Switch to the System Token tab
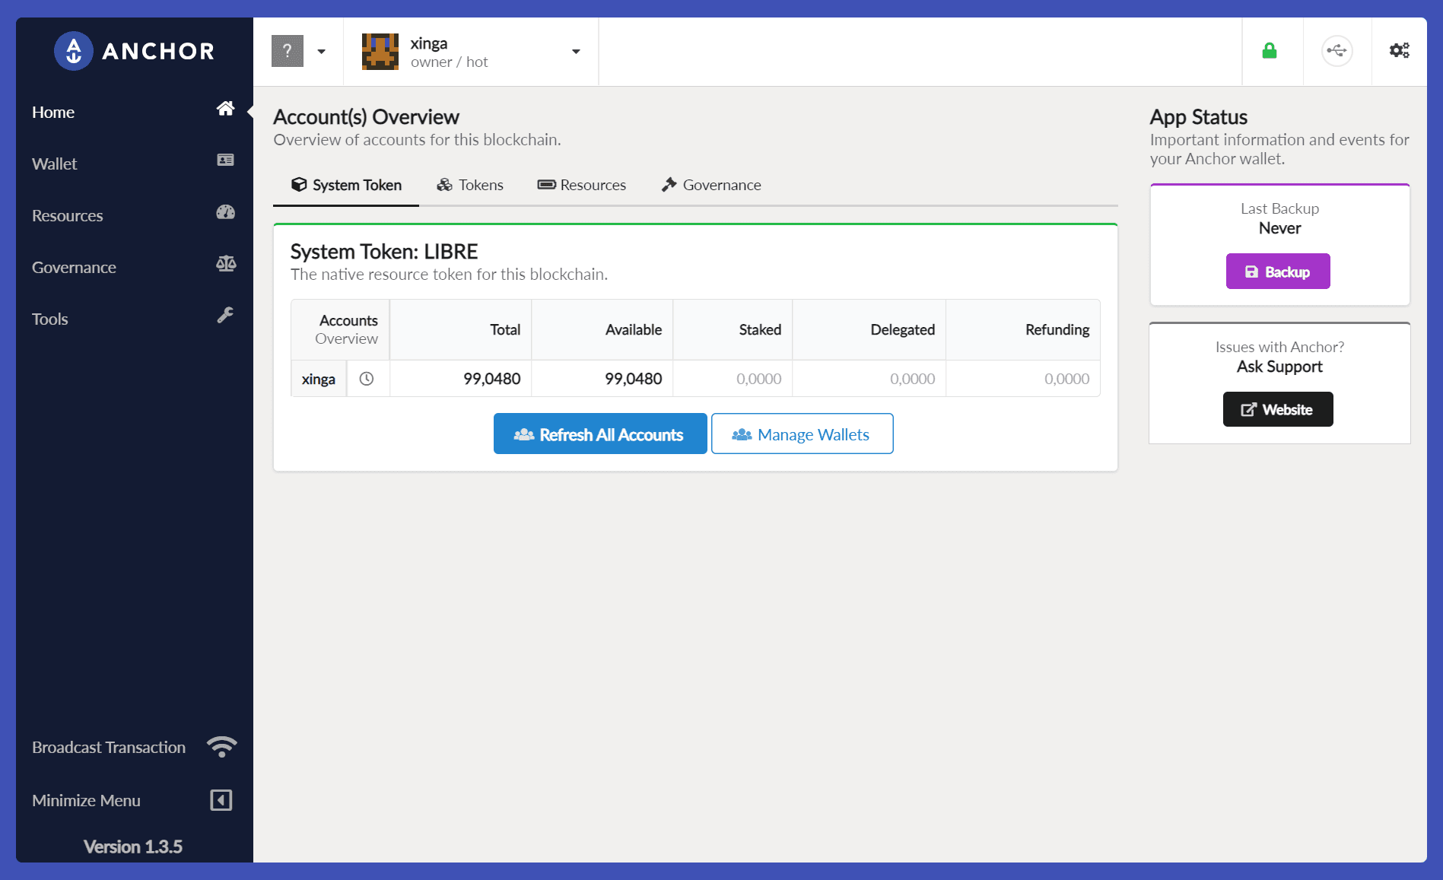This screenshot has width=1443, height=880. [346, 185]
